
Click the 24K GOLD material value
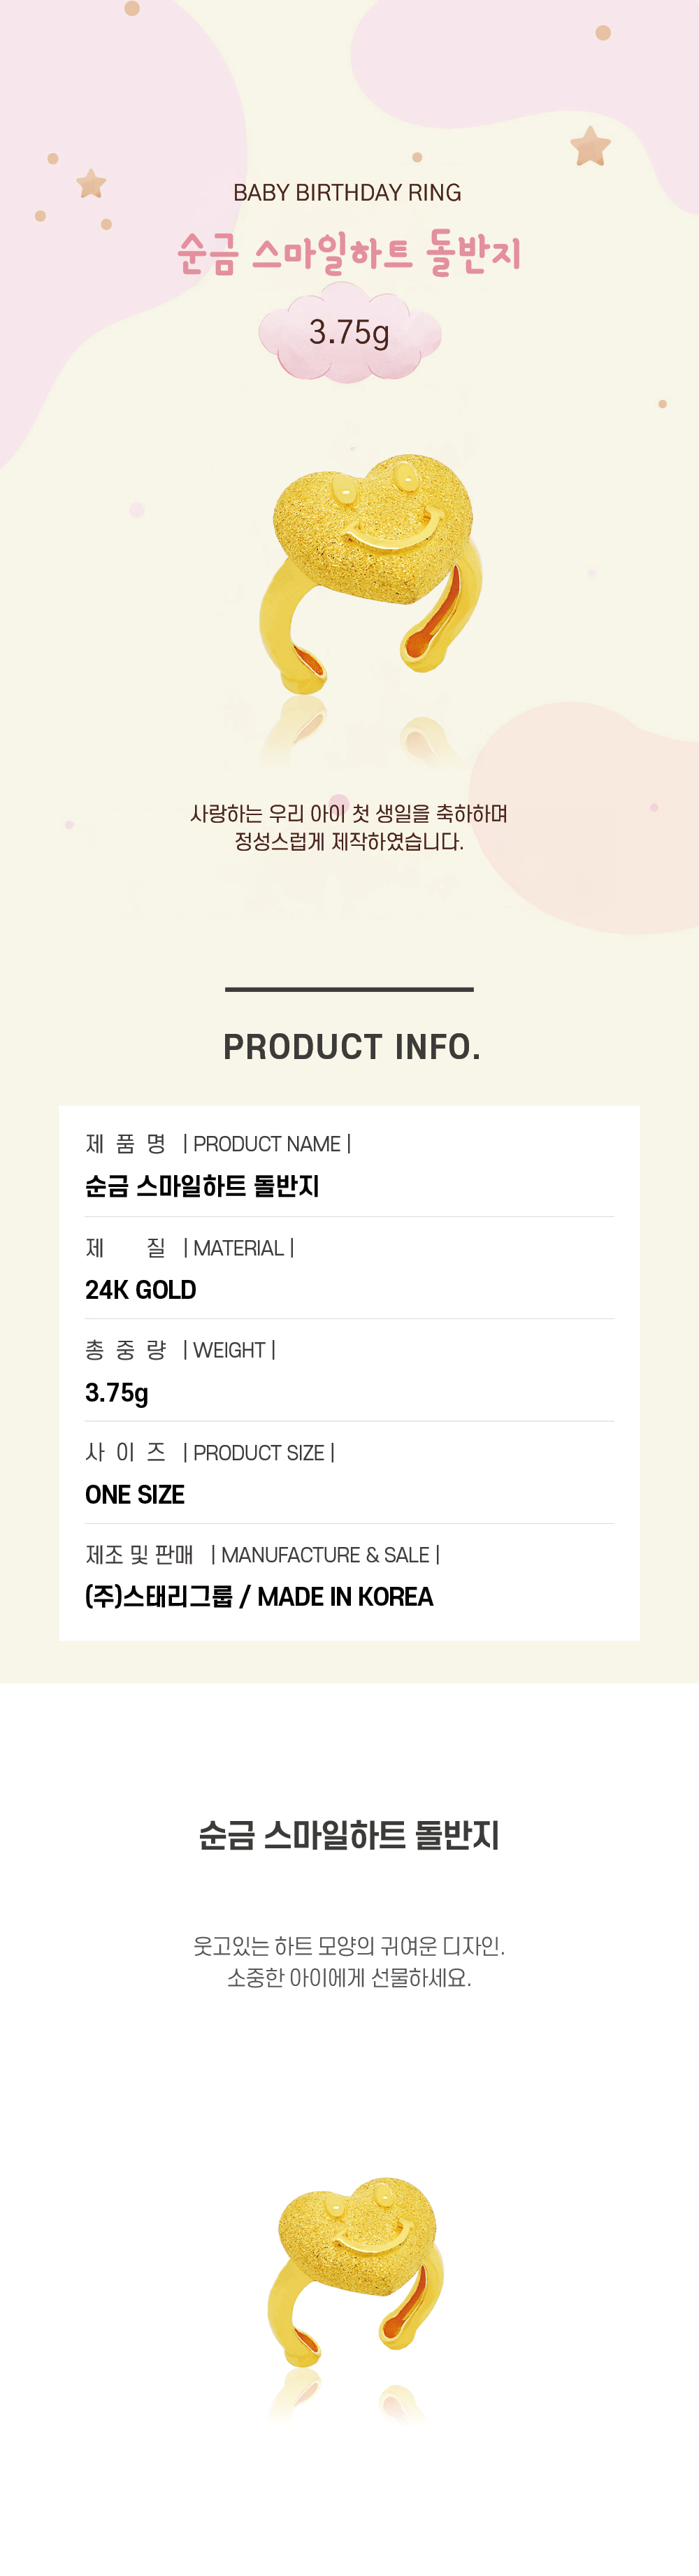coord(140,1290)
